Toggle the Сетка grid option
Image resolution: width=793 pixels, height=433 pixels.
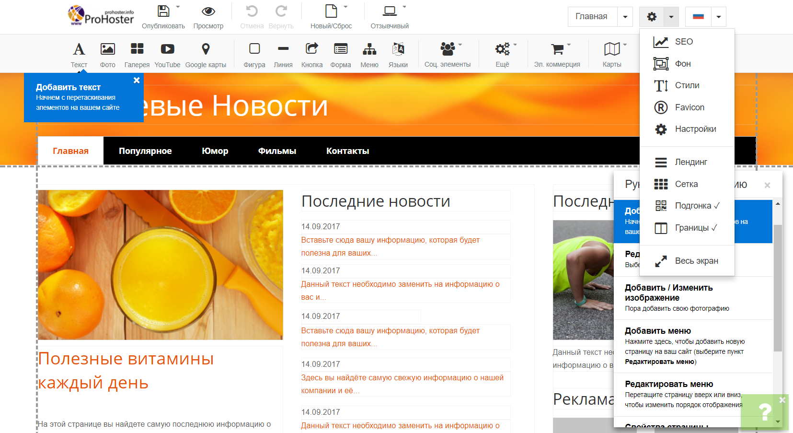click(687, 184)
